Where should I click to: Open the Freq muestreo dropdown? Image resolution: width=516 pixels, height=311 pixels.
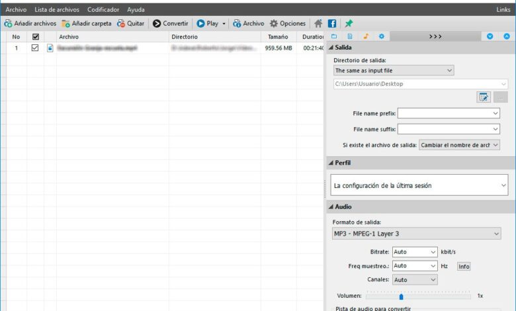[415, 265]
